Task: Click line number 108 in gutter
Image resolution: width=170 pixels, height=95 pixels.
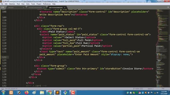Action: 4,12
